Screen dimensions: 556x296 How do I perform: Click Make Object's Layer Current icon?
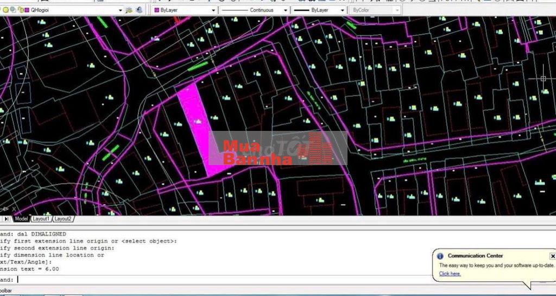click(129, 10)
